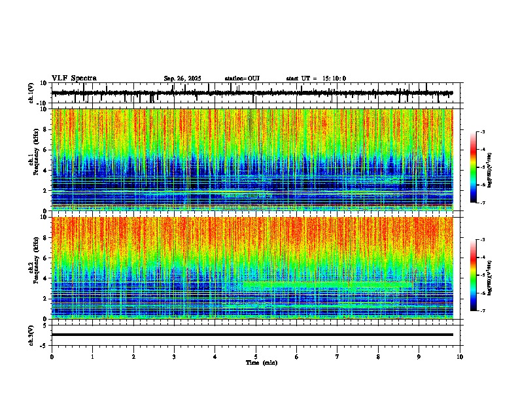Click the ch.2 PSD color scale bar
Image resolution: width=518 pixels, height=400 pixels.
[474, 275]
